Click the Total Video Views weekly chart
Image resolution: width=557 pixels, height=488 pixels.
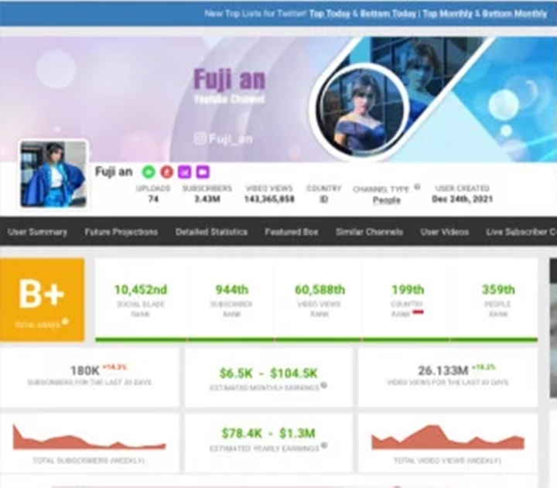pyautogui.click(x=448, y=438)
